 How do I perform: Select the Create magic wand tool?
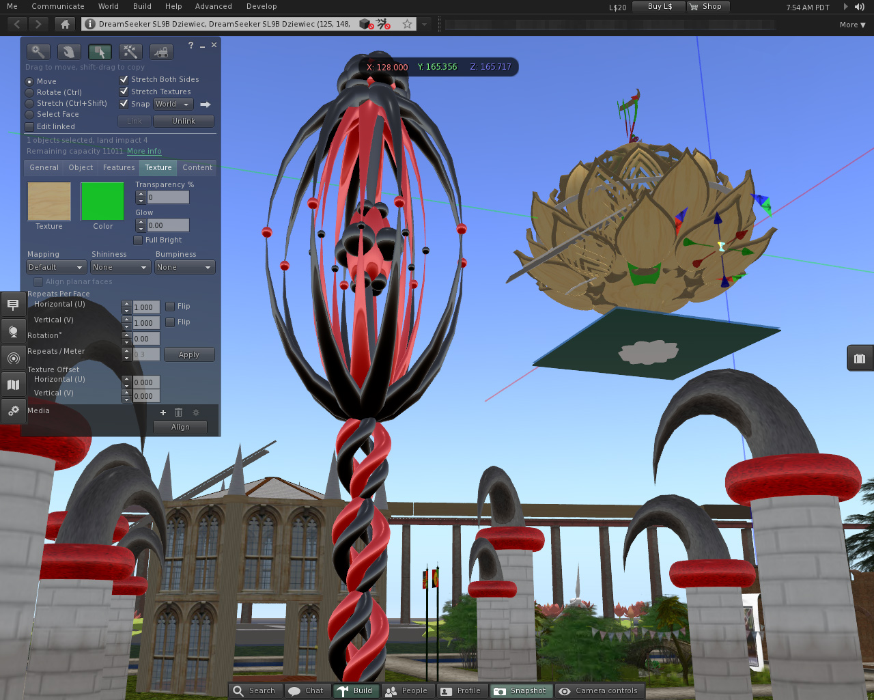(x=130, y=52)
